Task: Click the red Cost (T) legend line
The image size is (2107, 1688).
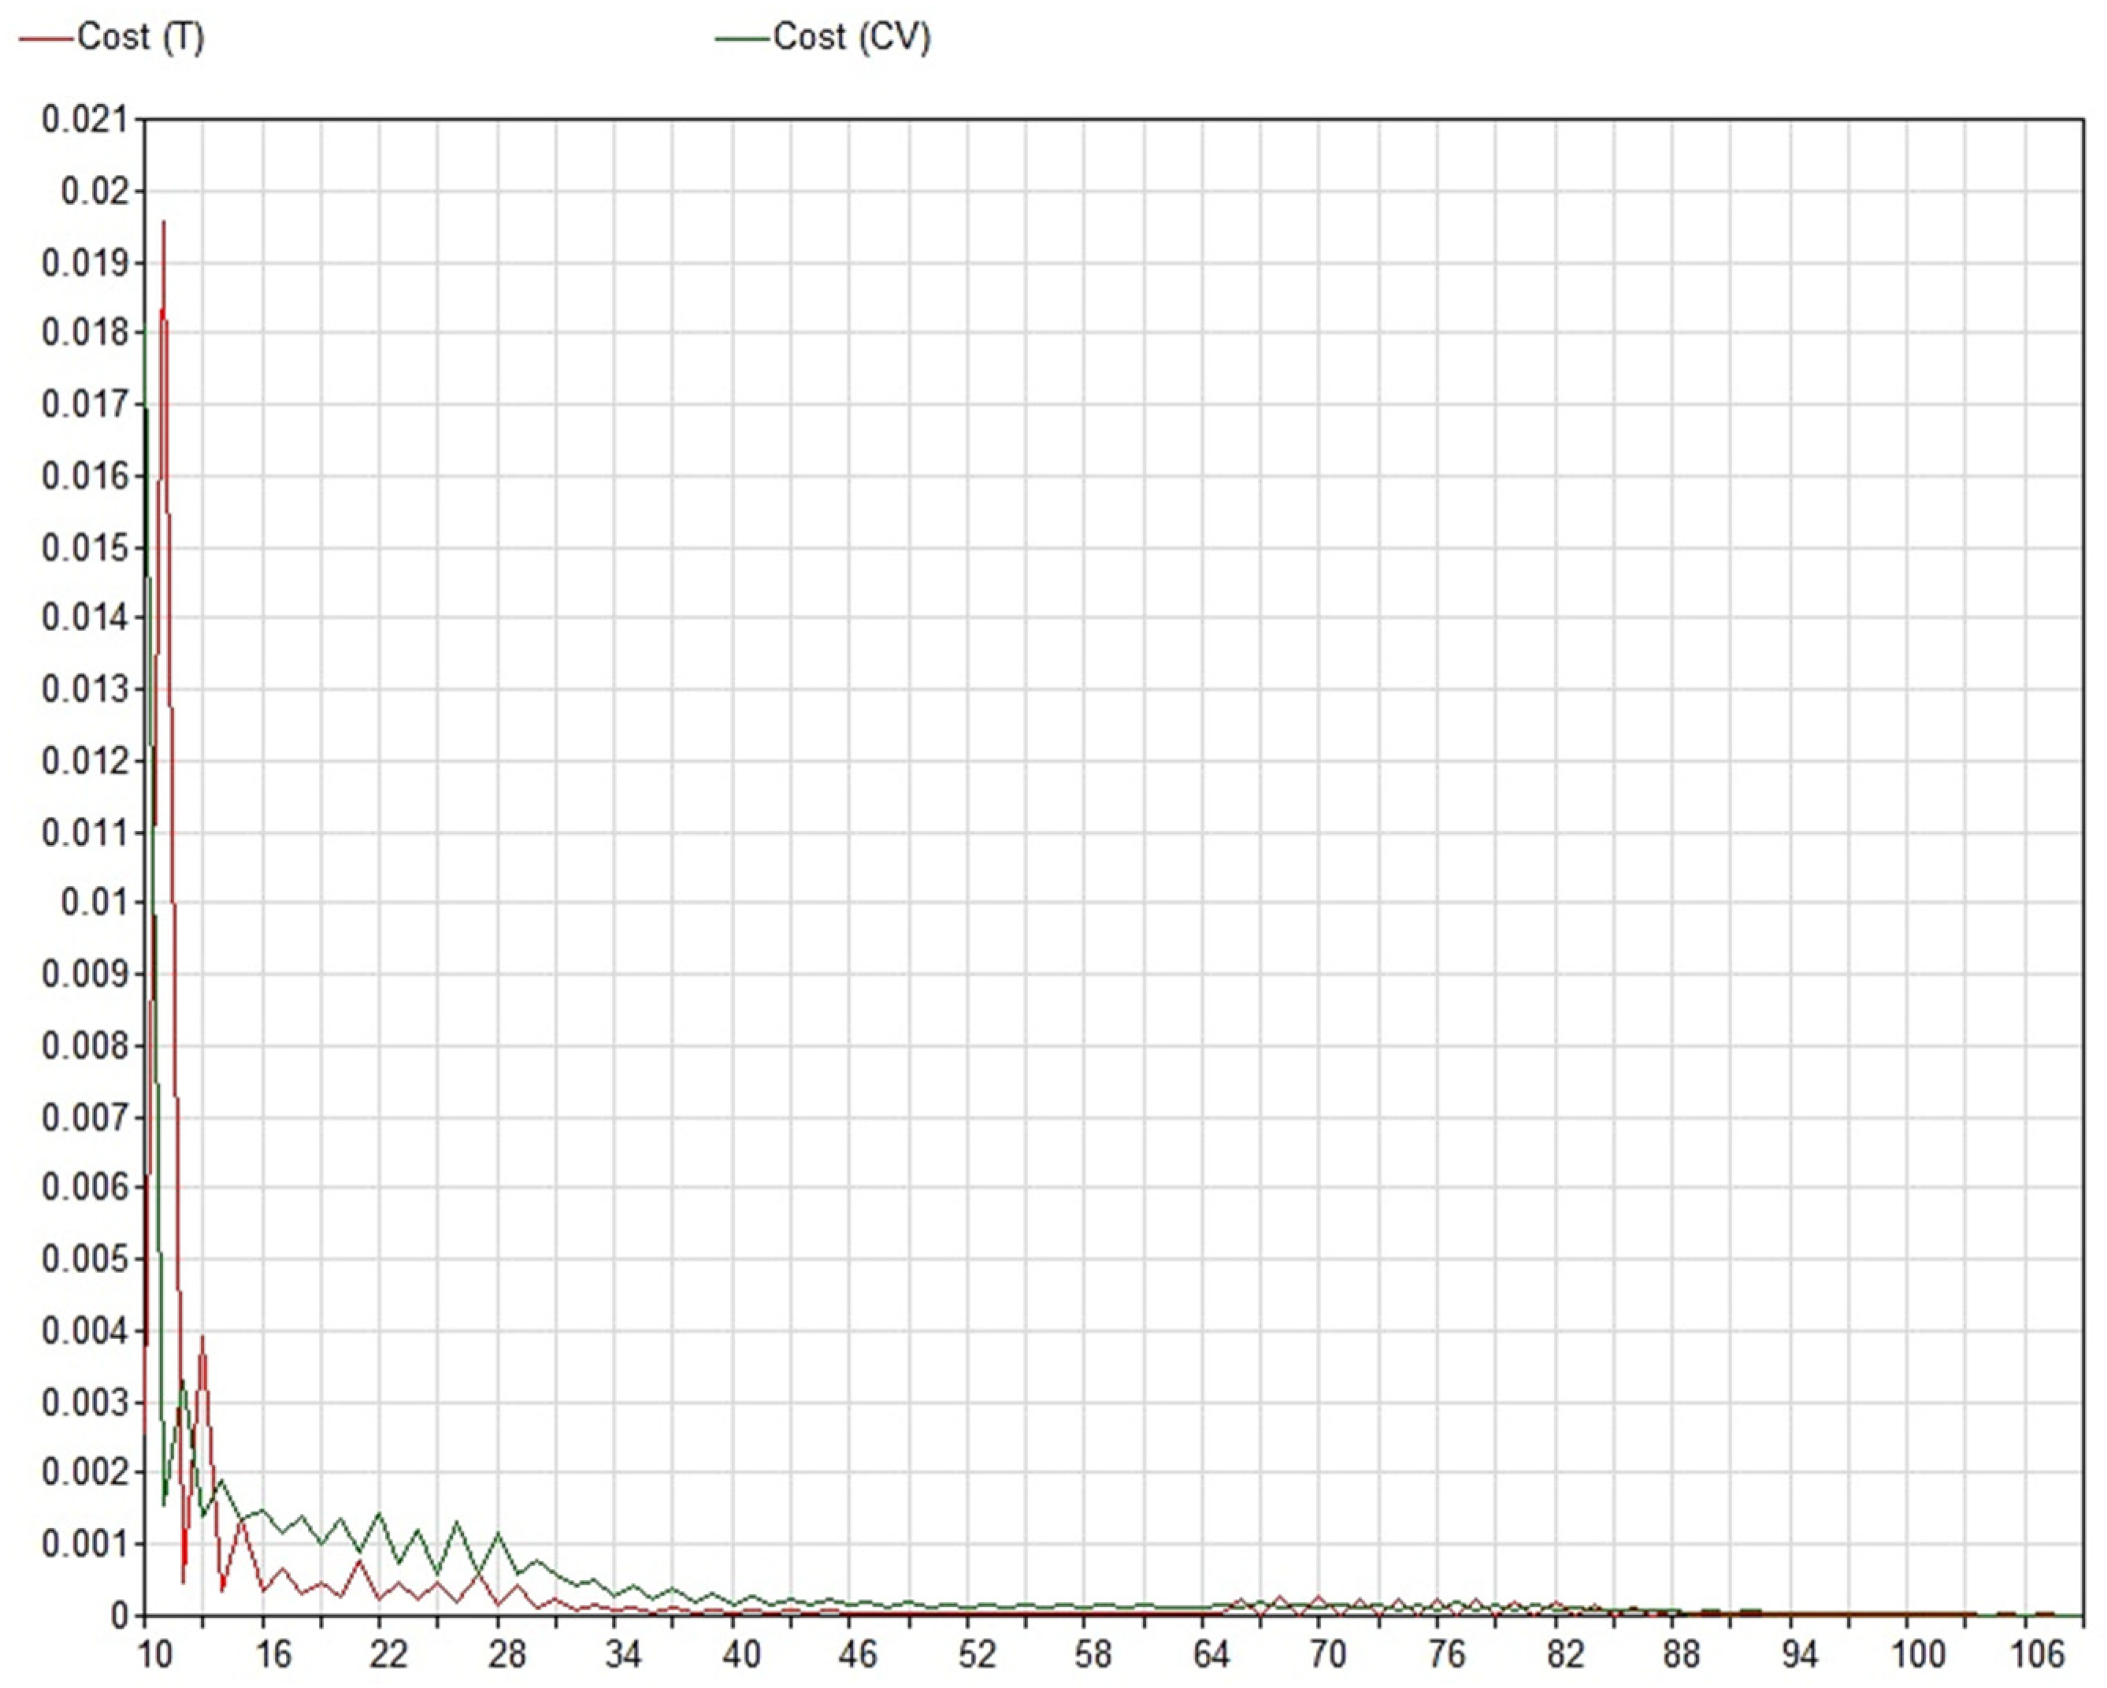Action: [46, 39]
